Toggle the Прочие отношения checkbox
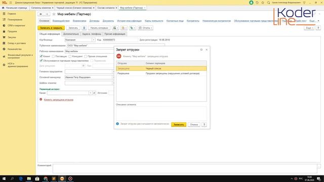The height and width of the screenshot is (182, 324). 86,56
